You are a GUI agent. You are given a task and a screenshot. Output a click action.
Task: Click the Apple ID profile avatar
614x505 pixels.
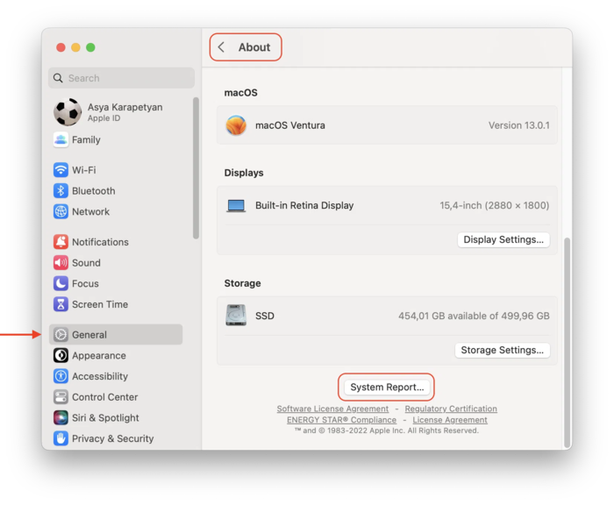[x=68, y=112]
